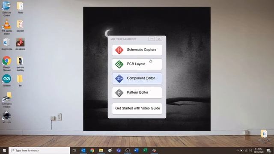The height and width of the screenshot is (154, 274).
Task: Open Task View in the taskbar
Action: click(x=74, y=150)
